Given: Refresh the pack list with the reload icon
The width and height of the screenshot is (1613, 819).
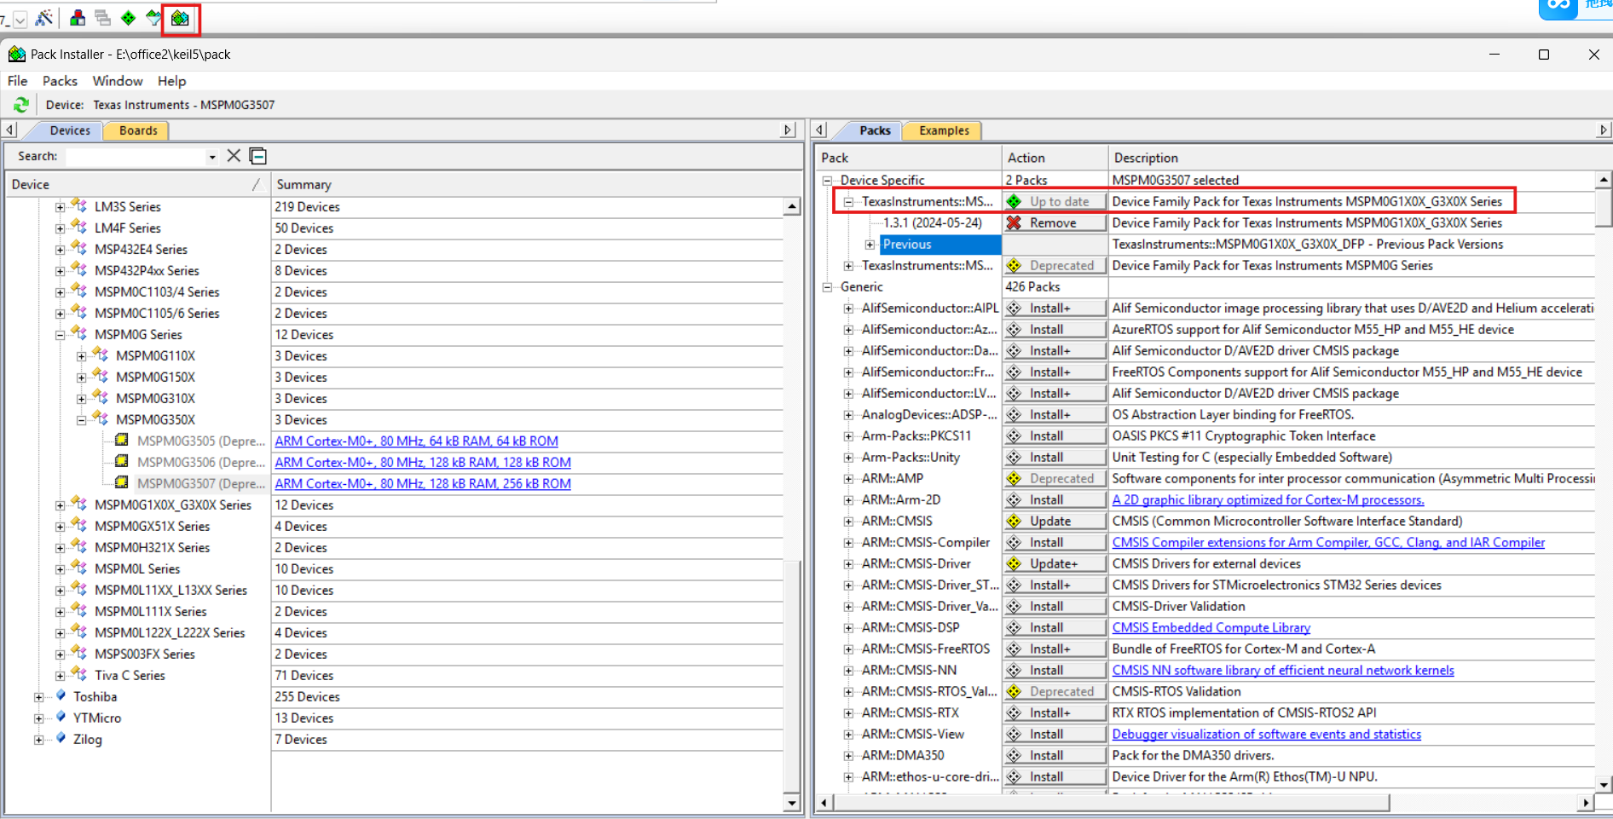Looking at the screenshot, I should pos(20,104).
